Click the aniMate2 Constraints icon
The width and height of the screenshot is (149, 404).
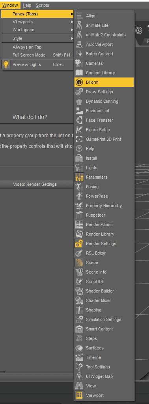click(79, 35)
